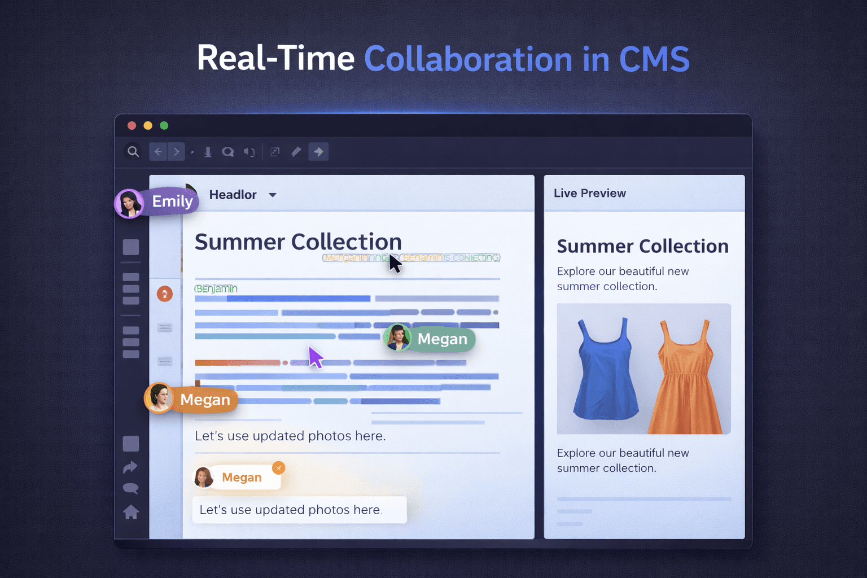The width and height of the screenshot is (867, 578).
Task: Click the green yellow red traffic-light toggle area
Action: (x=147, y=125)
